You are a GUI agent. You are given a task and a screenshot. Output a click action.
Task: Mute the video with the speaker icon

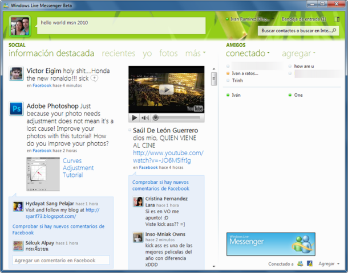(145, 118)
